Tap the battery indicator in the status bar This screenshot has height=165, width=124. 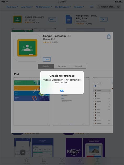[121, 2]
